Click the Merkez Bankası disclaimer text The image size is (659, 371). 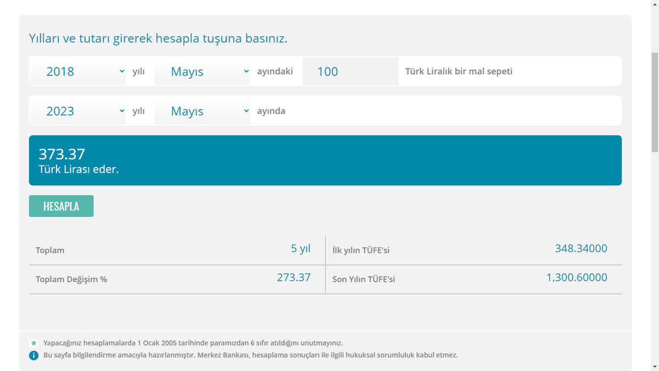tap(250, 355)
